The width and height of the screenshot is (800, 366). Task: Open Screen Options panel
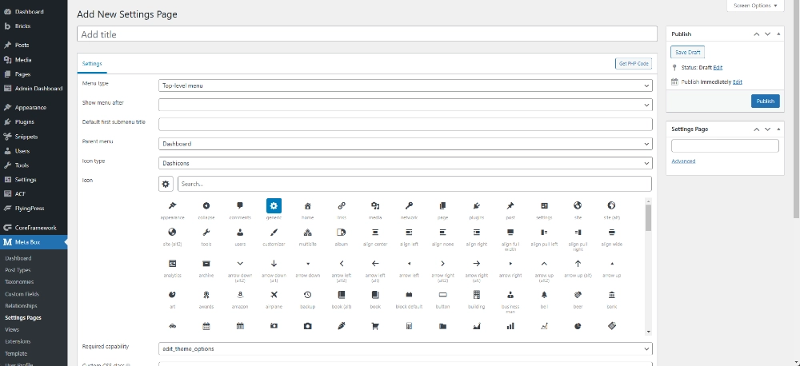tap(755, 6)
